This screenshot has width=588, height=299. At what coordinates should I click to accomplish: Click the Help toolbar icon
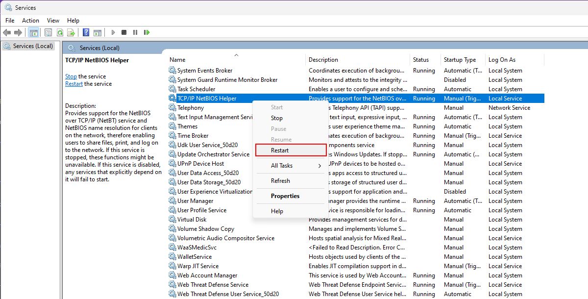(85, 32)
